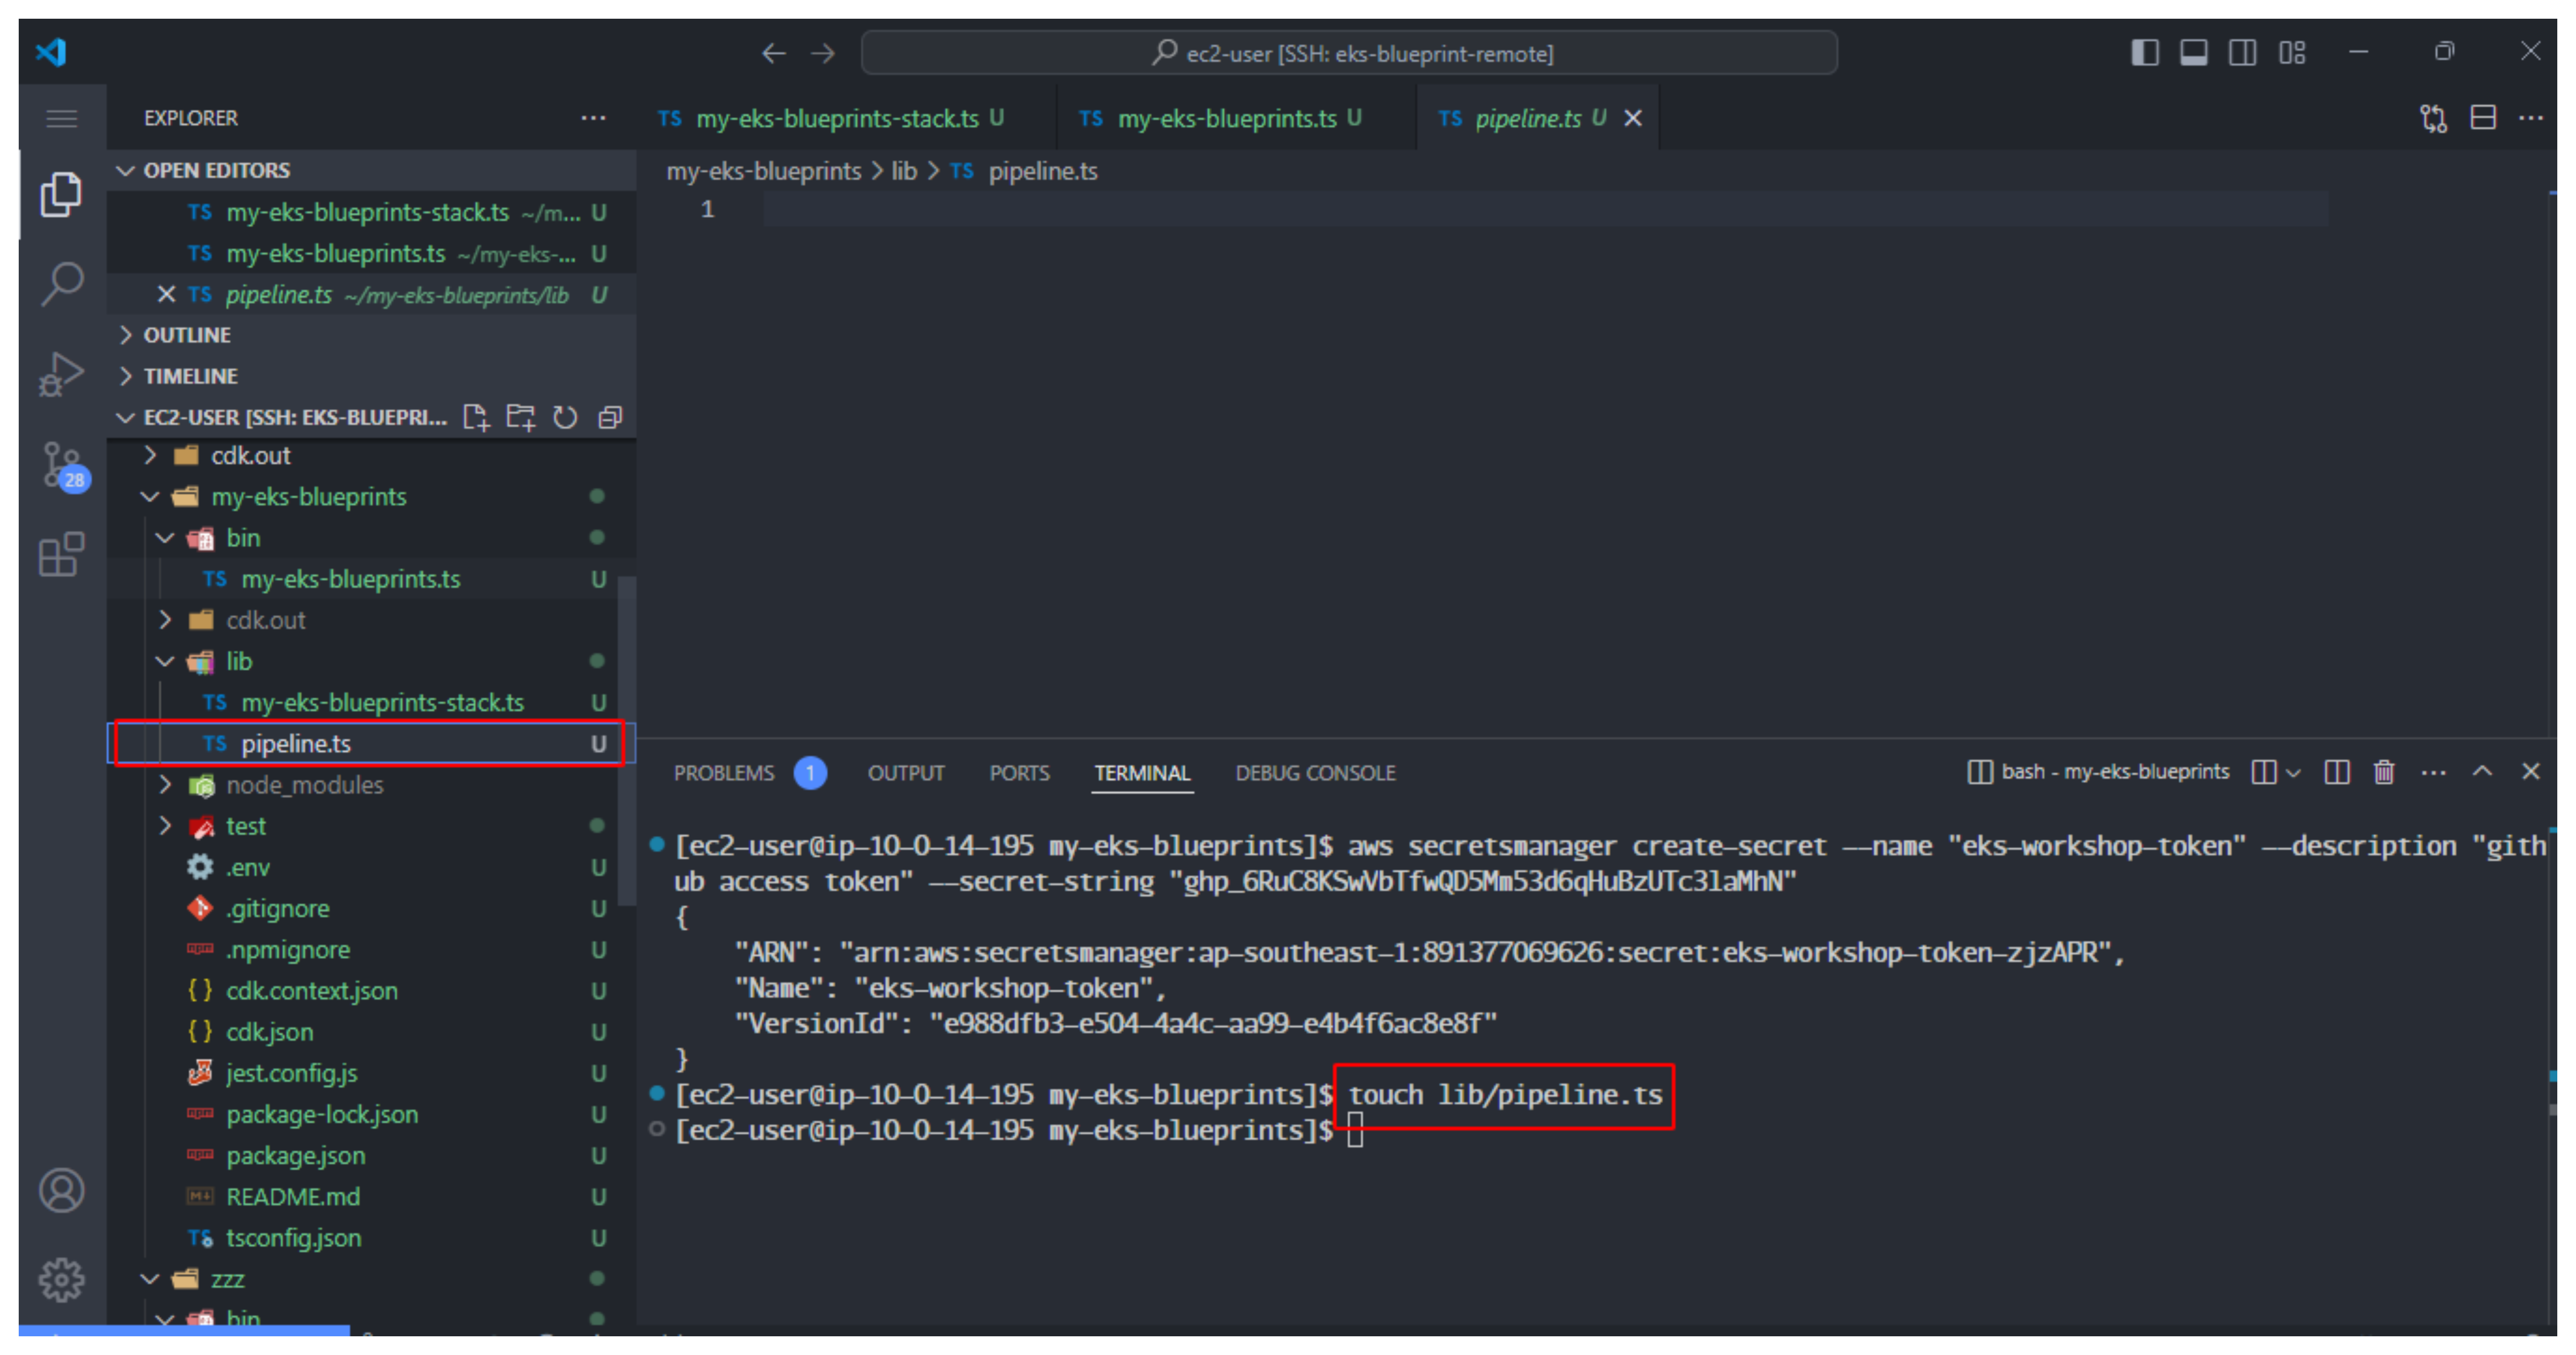This screenshot has width=2576, height=1355.
Task: Select pipeline.ts in the explorer tree
Action: (x=371, y=744)
